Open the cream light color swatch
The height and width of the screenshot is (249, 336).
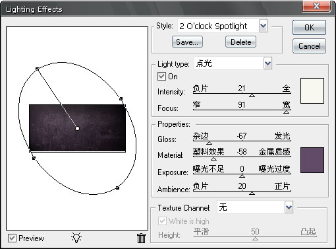[312, 90]
